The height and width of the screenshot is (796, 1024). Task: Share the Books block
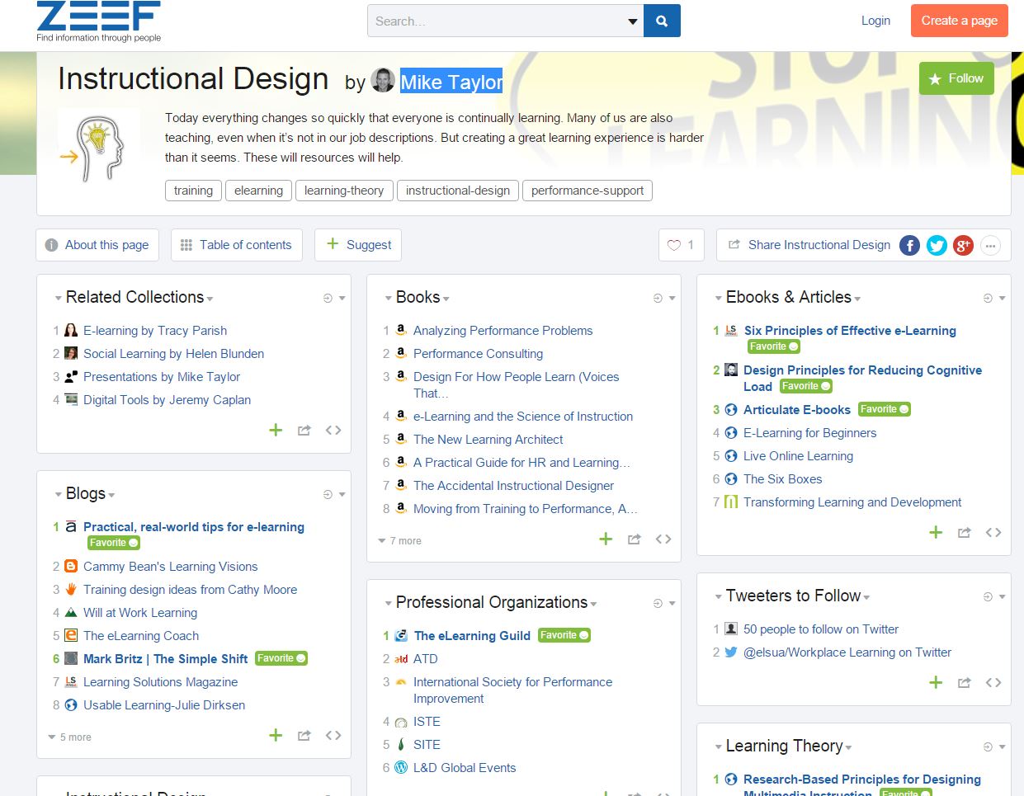[x=635, y=539]
